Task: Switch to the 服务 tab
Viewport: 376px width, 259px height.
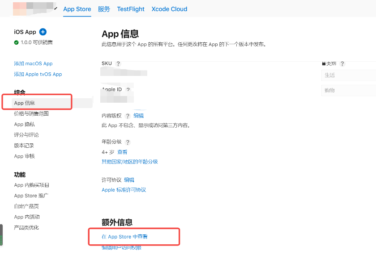Action: [104, 9]
